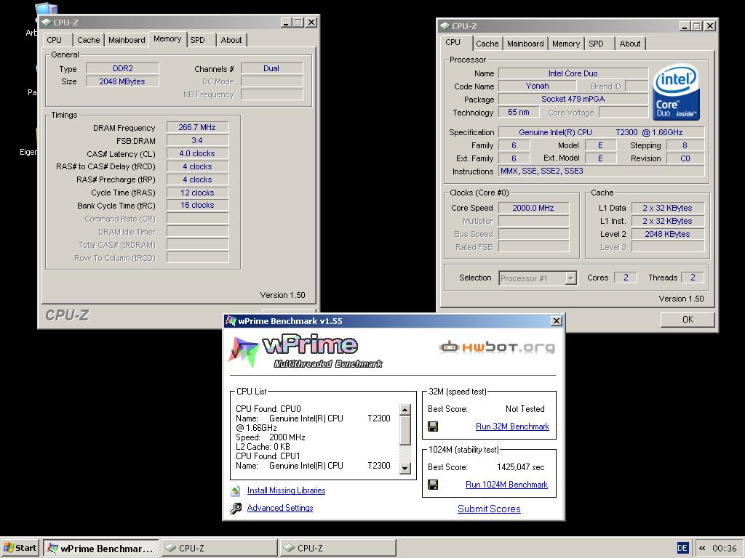Image resolution: width=745 pixels, height=558 pixels.
Task: Click FSB:DRAM value 3:4
Action: (197, 140)
